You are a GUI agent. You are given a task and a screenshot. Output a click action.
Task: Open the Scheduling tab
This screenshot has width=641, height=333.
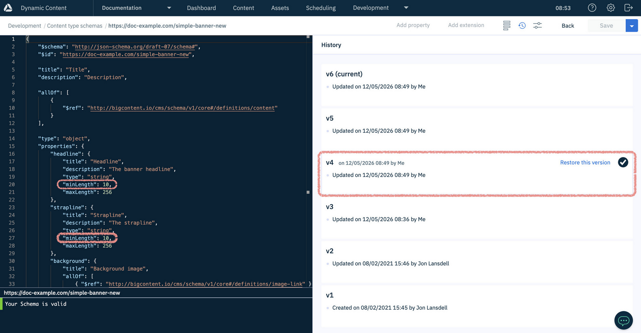coord(320,8)
